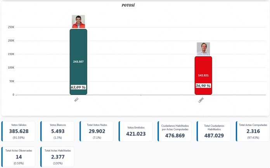Click the 243.307 vote count label

(78, 62)
